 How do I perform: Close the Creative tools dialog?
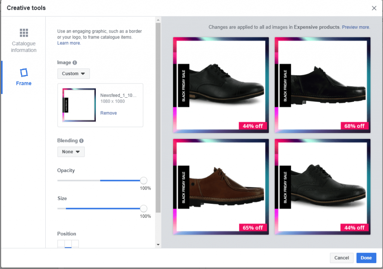click(374, 8)
